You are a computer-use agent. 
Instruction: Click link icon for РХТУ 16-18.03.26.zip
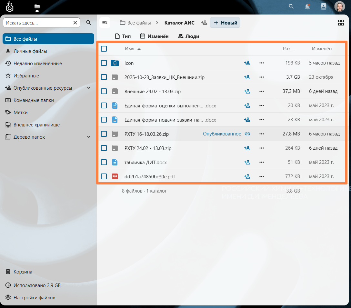click(x=247, y=134)
